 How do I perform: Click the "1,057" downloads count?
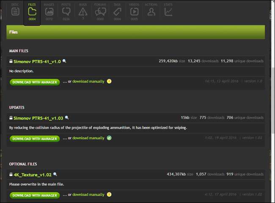point(201,174)
